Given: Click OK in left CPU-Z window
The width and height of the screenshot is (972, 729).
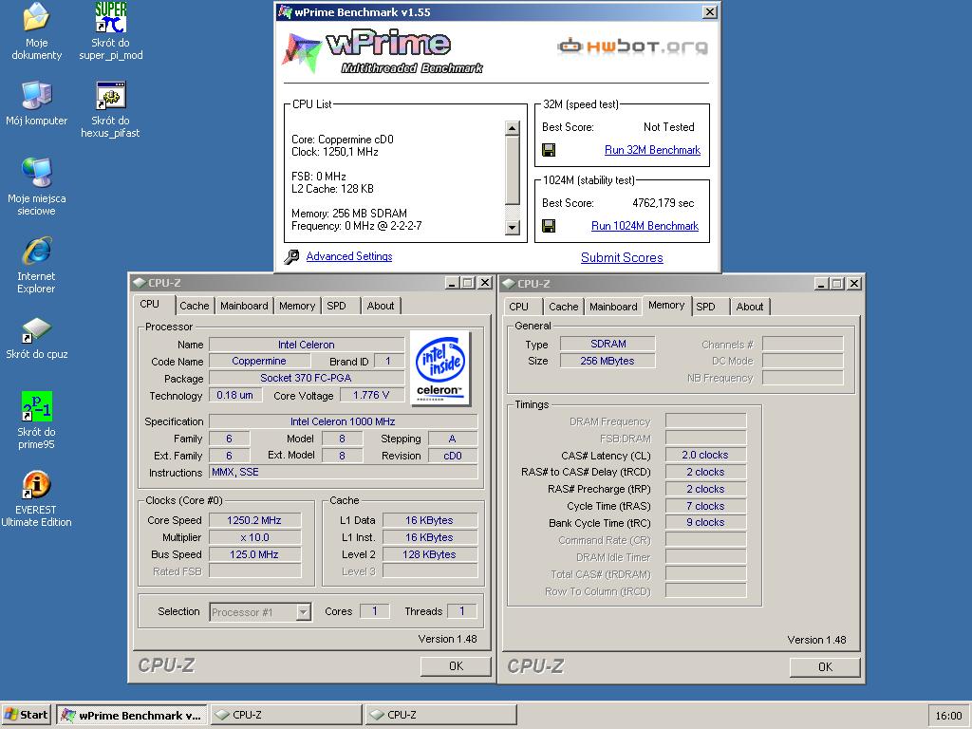Looking at the screenshot, I should pyautogui.click(x=456, y=666).
